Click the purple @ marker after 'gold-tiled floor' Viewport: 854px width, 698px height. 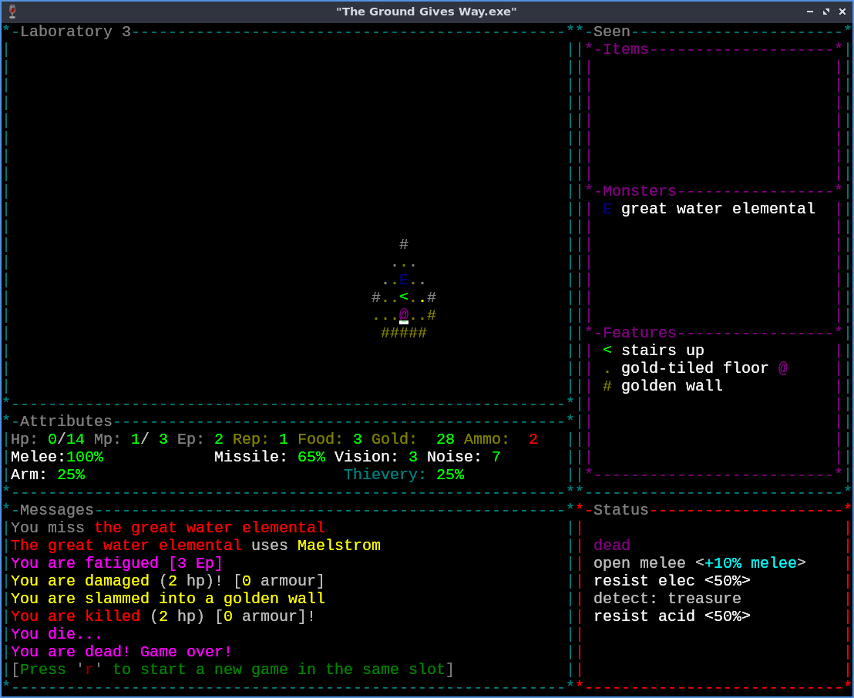pyautogui.click(x=782, y=368)
